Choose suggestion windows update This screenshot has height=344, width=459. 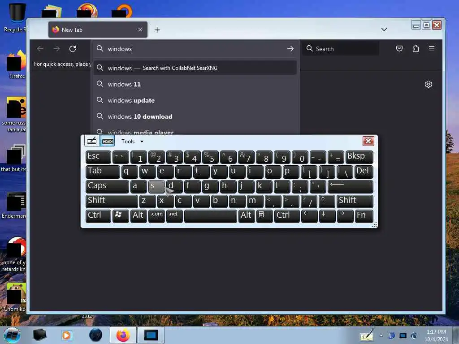point(195,100)
